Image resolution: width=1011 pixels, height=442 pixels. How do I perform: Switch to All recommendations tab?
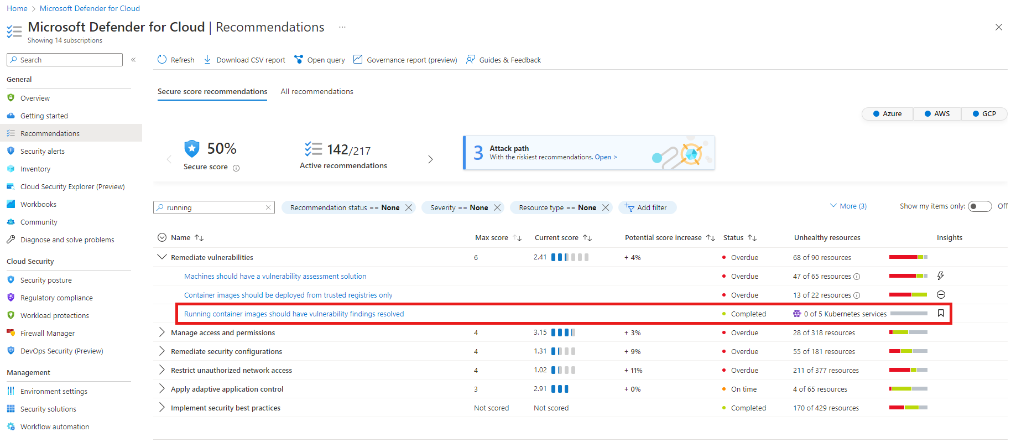(317, 91)
